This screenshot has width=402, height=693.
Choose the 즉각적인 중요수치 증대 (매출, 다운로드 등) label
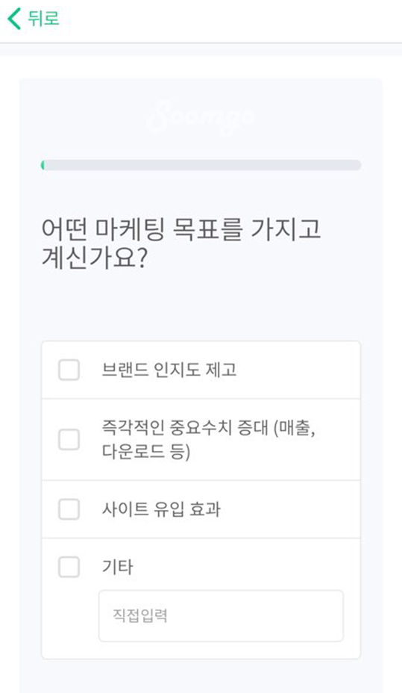(208, 440)
